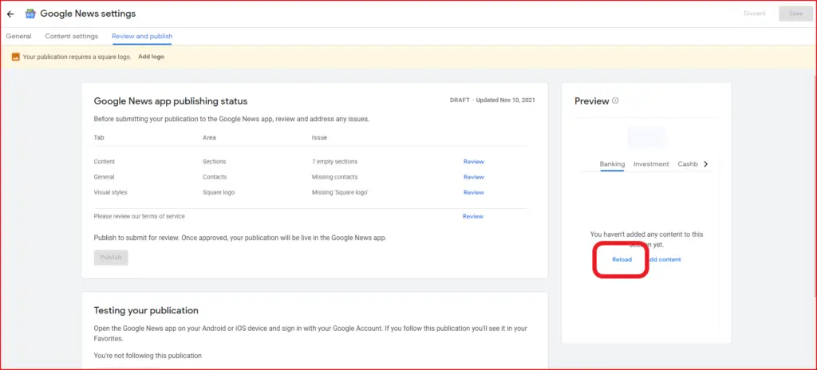Click the 'Preview' panel heading
The width and height of the screenshot is (817, 370).
click(591, 101)
